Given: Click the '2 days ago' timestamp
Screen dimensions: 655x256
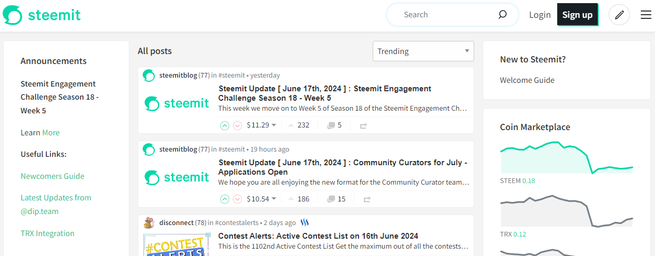Looking at the screenshot, I should pyautogui.click(x=280, y=223).
